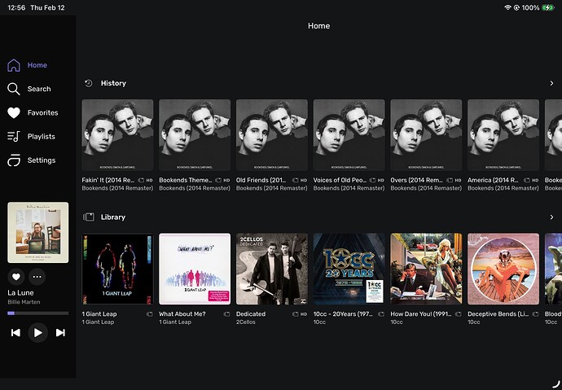Image resolution: width=562 pixels, height=390 pixels.
Task: Skip to the next track
Action: [60, 333]
